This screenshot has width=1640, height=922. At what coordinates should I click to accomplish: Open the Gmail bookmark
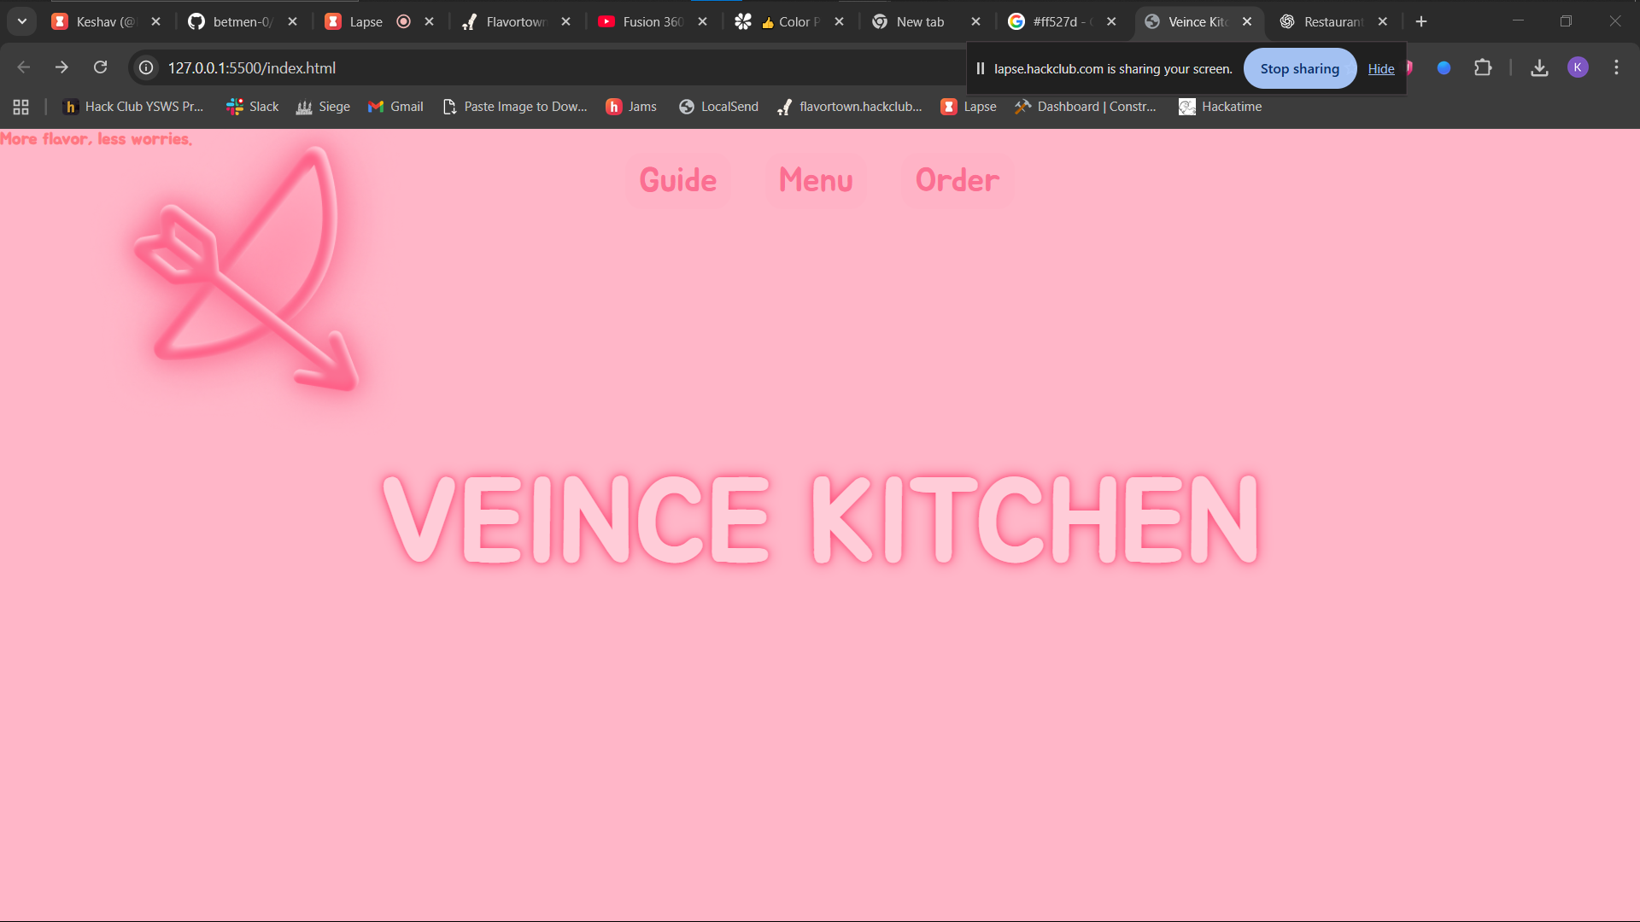point(395,107)
